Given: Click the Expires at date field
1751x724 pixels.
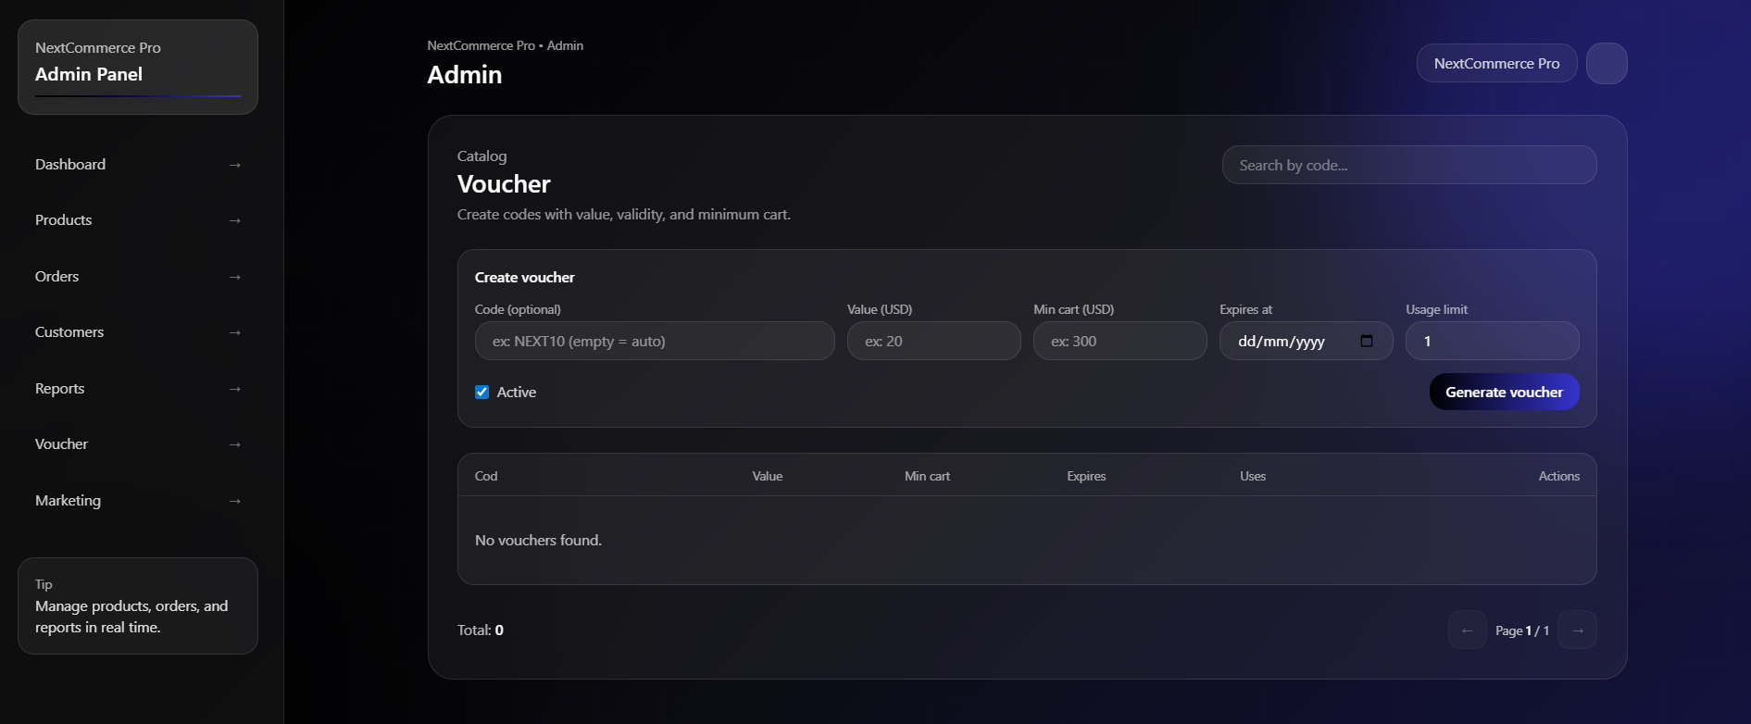Looking at the screenshot, I should click(x=1307, y=341).
